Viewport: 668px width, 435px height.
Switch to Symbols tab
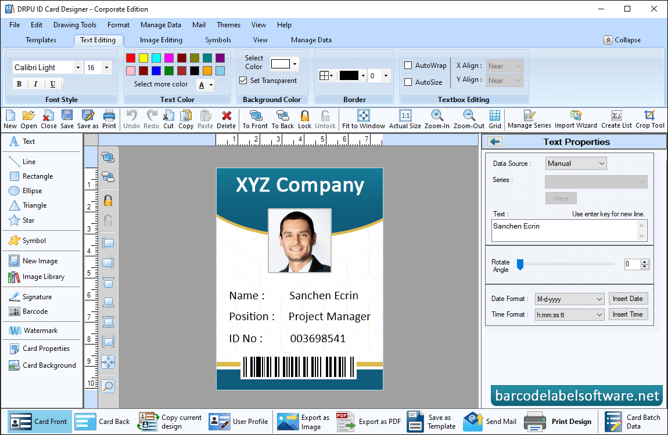(x=218, y=40)
